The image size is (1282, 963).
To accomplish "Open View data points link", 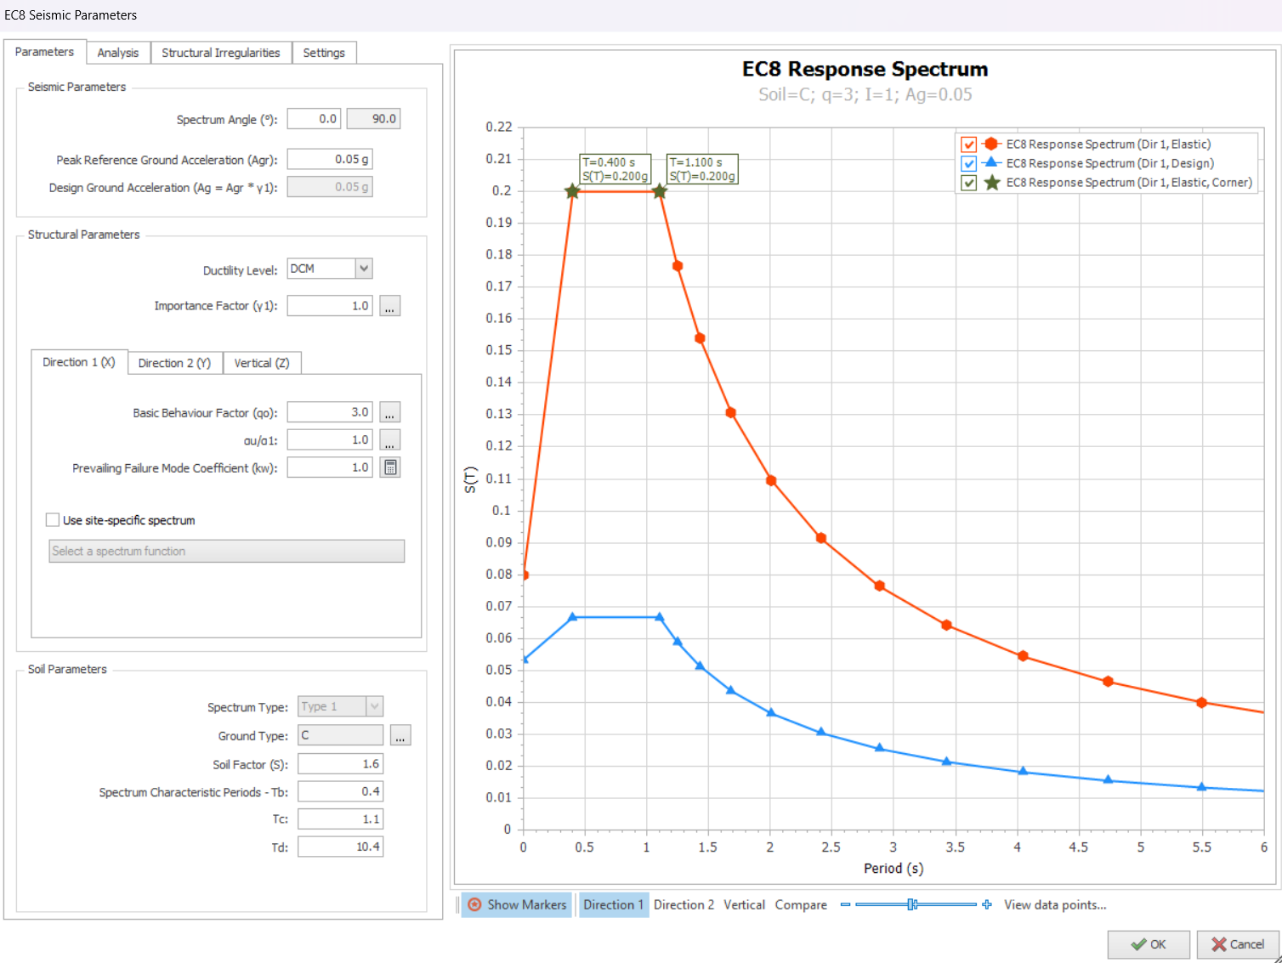I will click(1054, 904).
